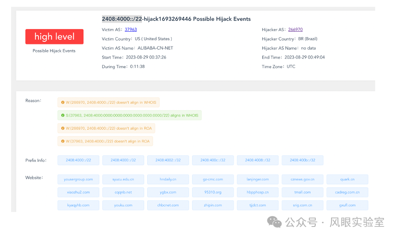
Task: Click the red high level badge
Action: 54,37
